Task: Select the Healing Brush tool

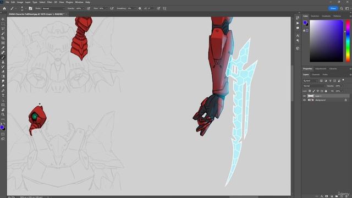Action: pyautogui.click(x=3, y=53)
